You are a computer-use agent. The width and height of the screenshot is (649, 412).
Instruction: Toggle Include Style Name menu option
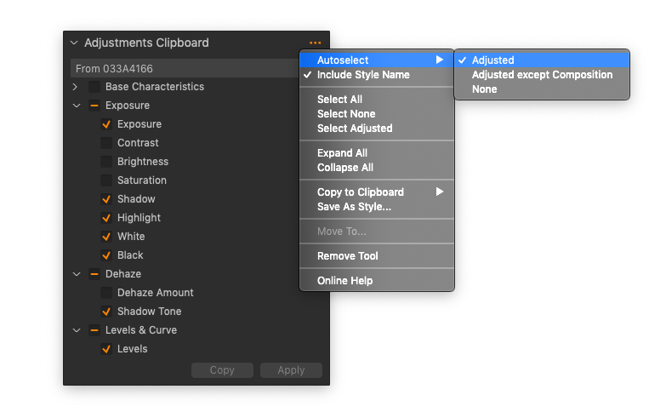(x=377, y=75)
